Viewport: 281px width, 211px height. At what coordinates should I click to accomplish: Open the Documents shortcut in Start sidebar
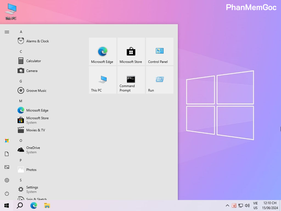point(7,154)
